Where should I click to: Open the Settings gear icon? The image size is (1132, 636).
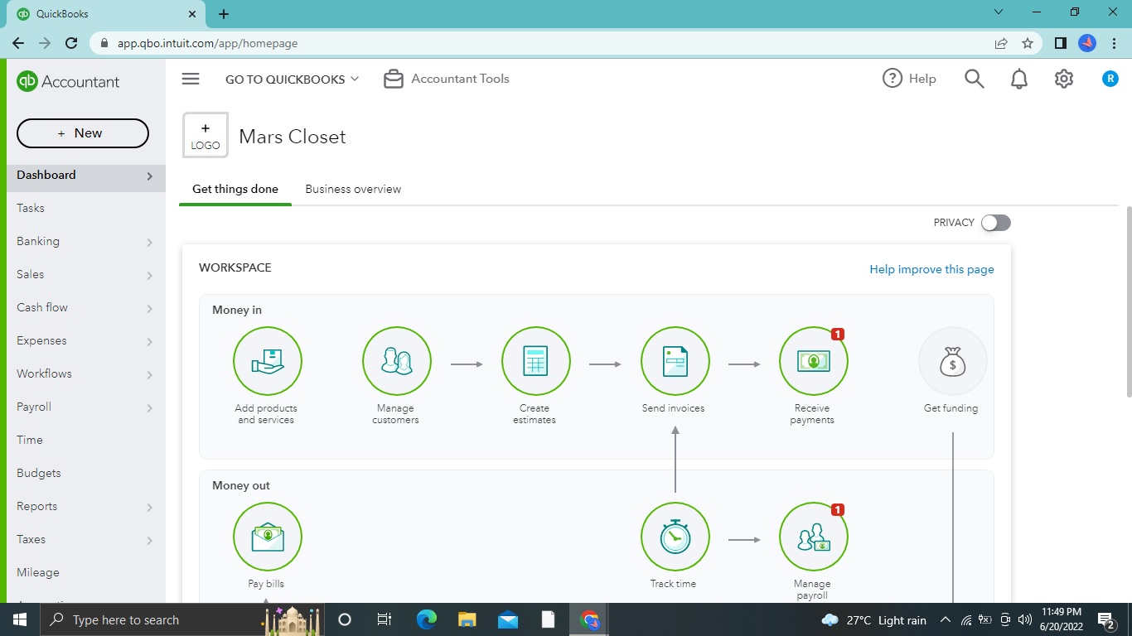[x=1064, y=79]
